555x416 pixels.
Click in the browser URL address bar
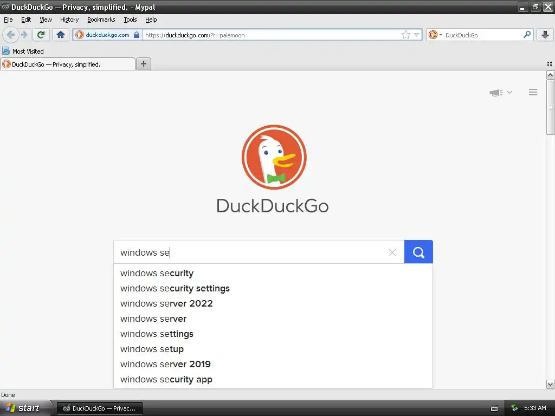click(x=272, y=35)
